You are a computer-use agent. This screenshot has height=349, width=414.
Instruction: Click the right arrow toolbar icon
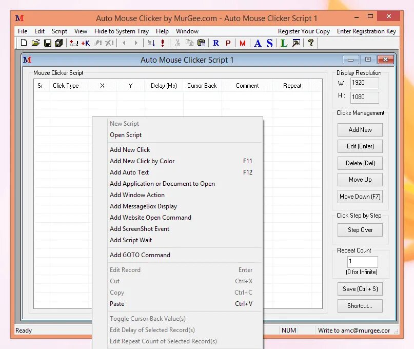[x=136, y=43]
